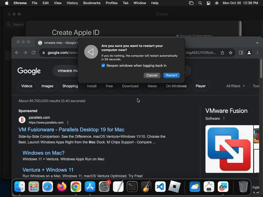263x197 pixels.
Task: Toggle Chrome side panel icon
Action: point(241,53)
